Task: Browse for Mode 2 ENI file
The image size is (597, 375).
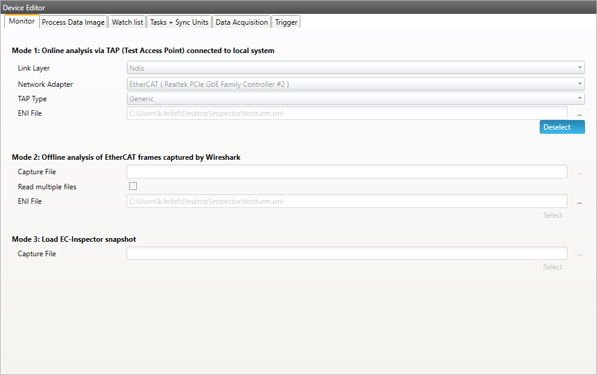Action: 579,202
